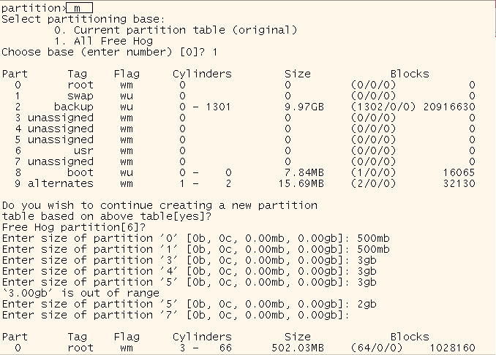Click the 'wu' flag in the swap row
Viewport: 496px width, 355px height.
pos(127,96)
